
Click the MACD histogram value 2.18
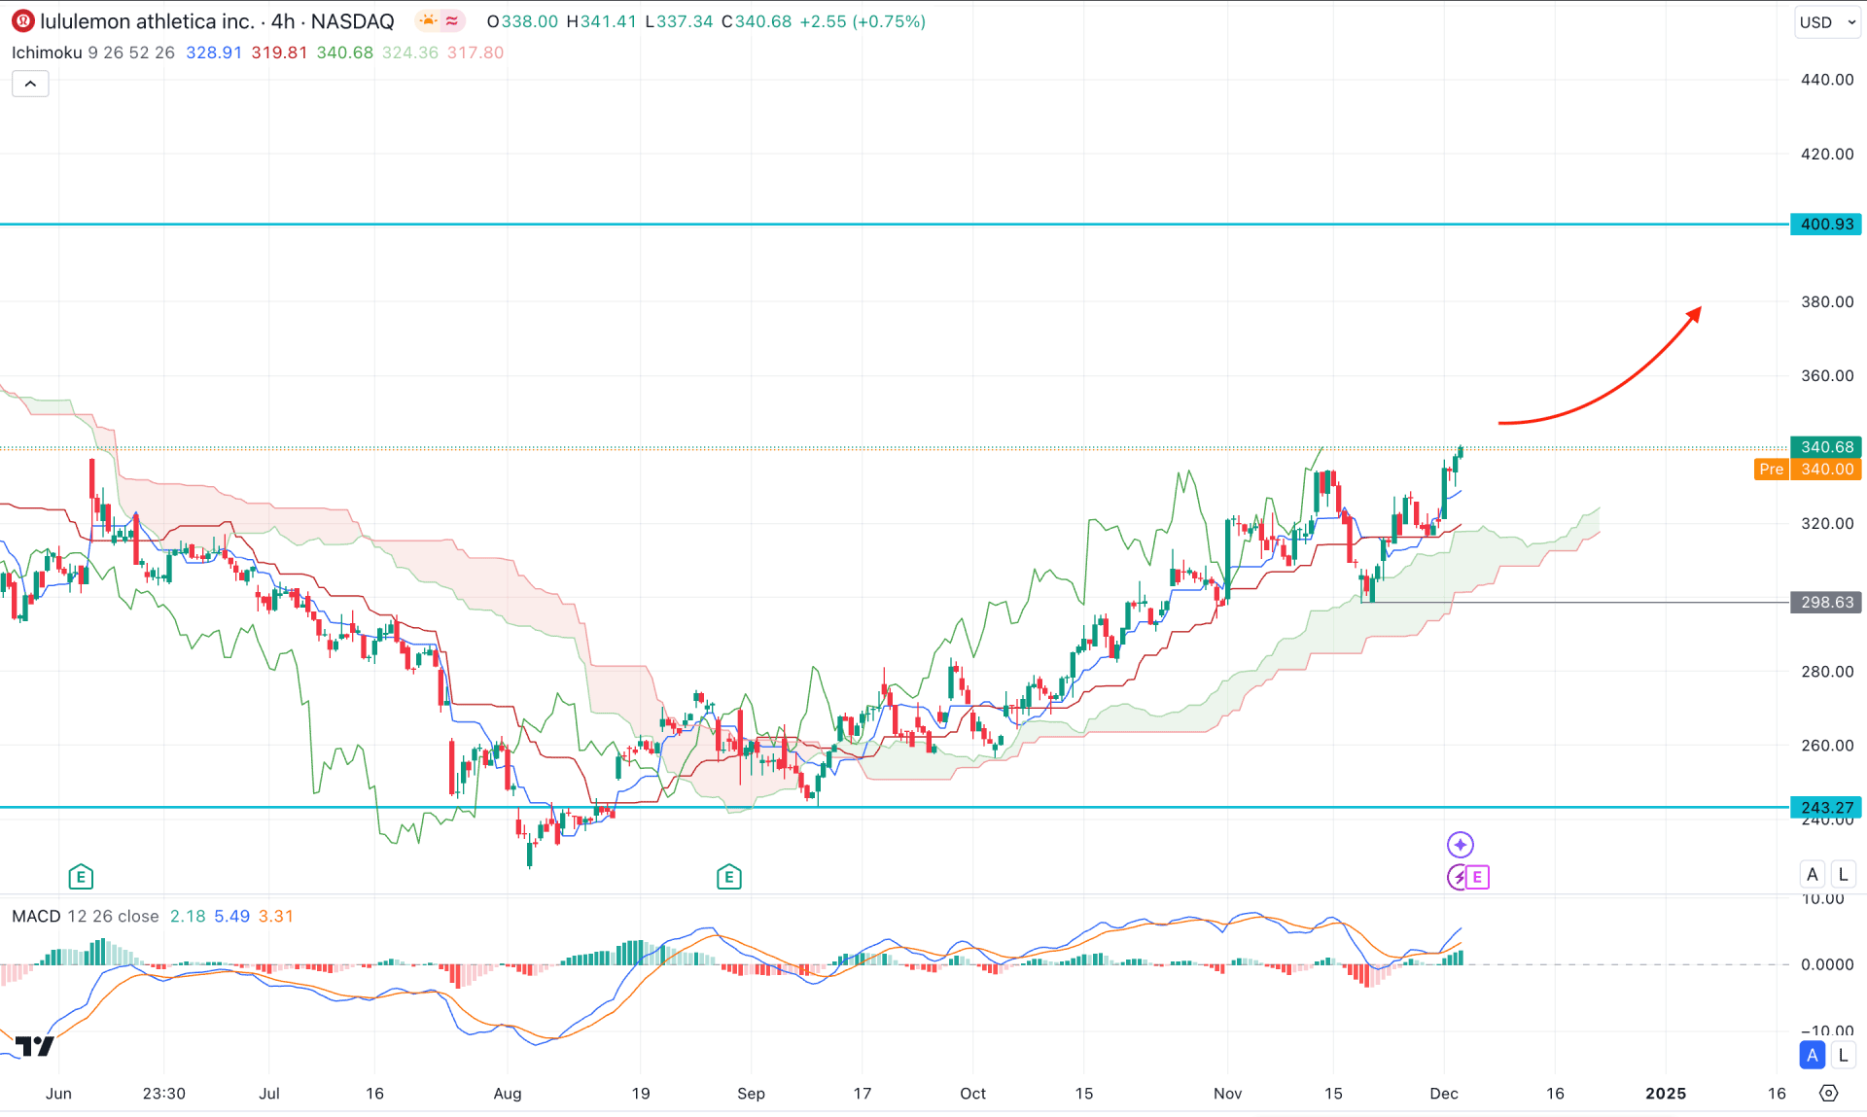[188, 916]
